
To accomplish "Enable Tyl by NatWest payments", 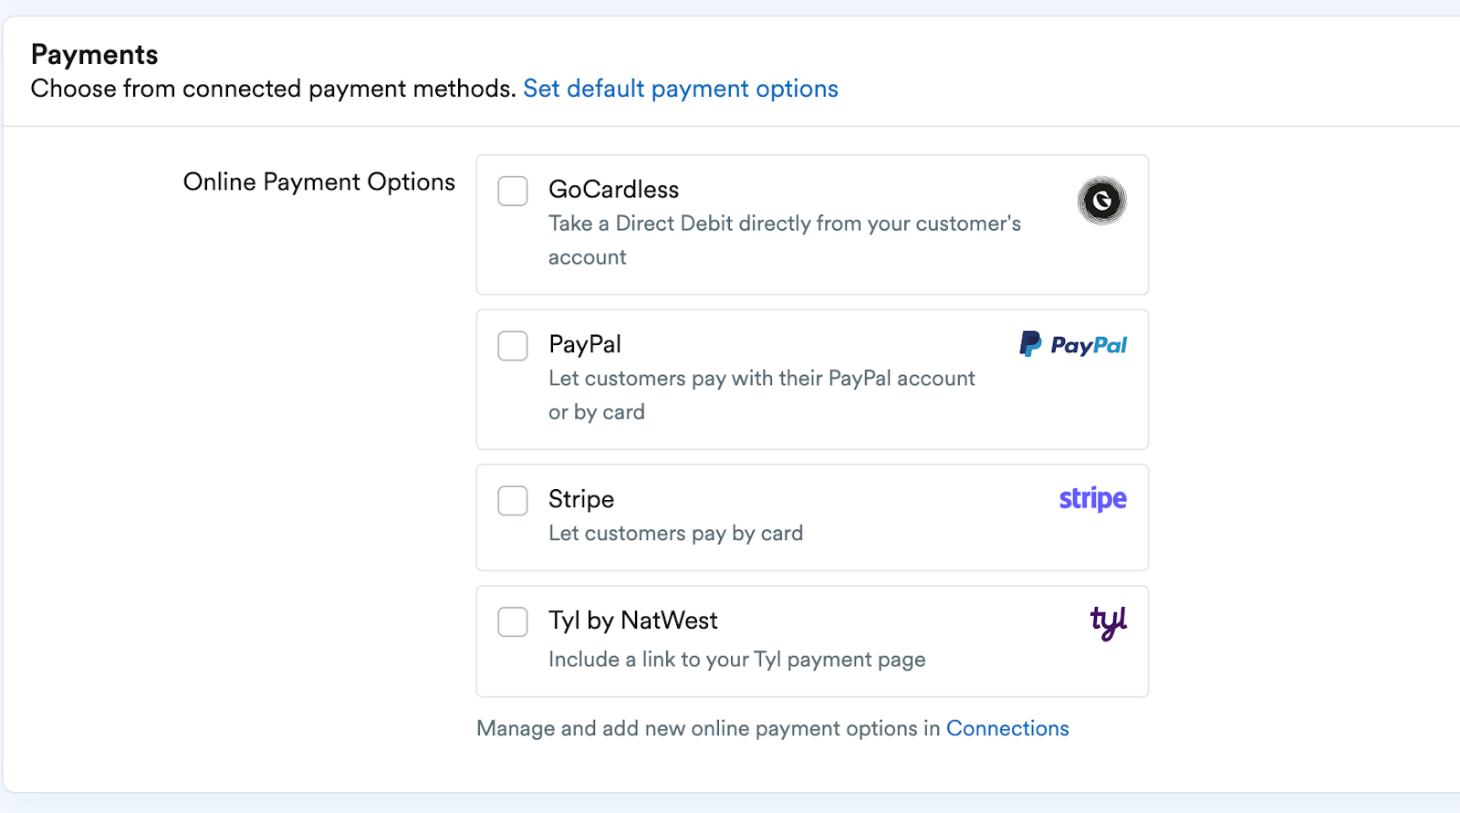I will pyautogui.click(x=513, y=621).
